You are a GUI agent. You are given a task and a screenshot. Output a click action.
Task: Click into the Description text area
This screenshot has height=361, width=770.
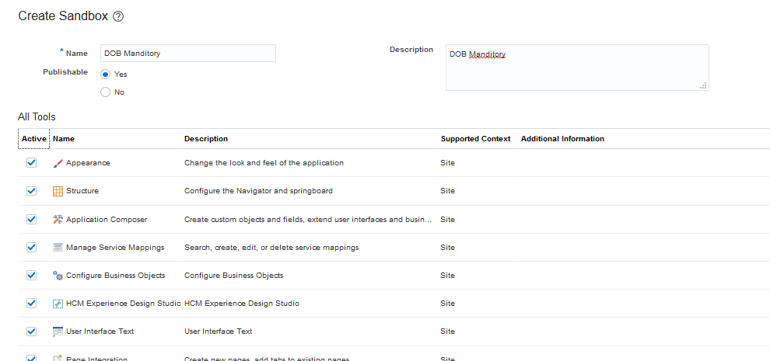tap(576, 68)
